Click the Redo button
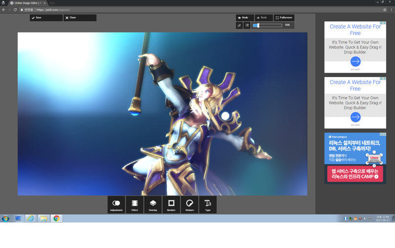395x248 pixels. click(x=264, y=18)
